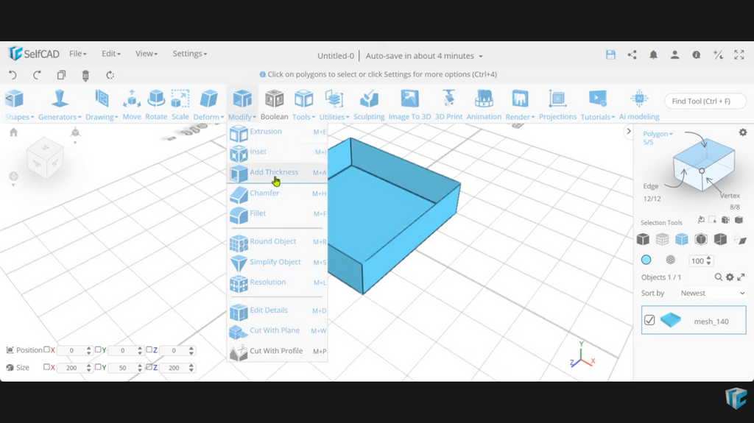The width and height of the screenshot is (754, 423).
Task: Expand the objects panel arrows icon
Action: tap(741, 277)
